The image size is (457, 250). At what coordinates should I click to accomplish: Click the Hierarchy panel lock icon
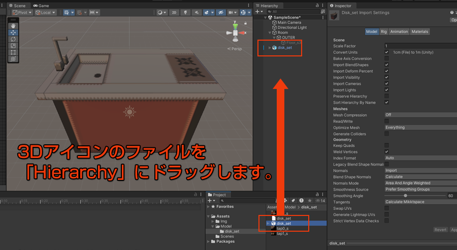tap(317, 6)
